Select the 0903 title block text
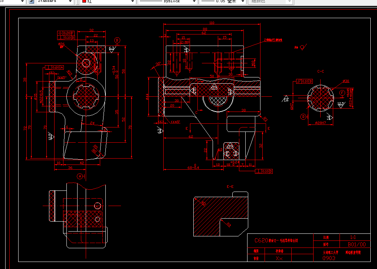This screenshot has width=377, height=269. tap(329, 258)
